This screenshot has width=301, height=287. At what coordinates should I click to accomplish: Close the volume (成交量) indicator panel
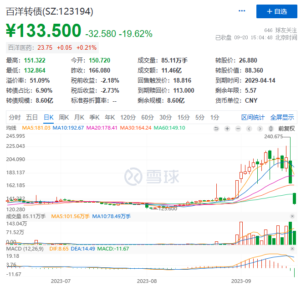(x=292, y=216)
